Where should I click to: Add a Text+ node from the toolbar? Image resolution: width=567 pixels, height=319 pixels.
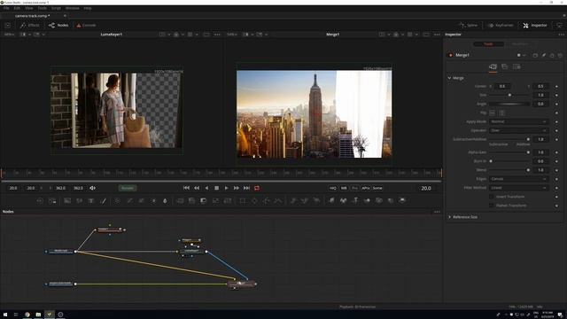click(91, 201)
